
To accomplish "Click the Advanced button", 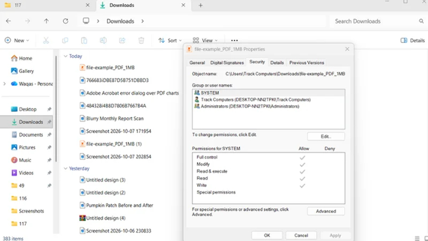I will point(326,211).
